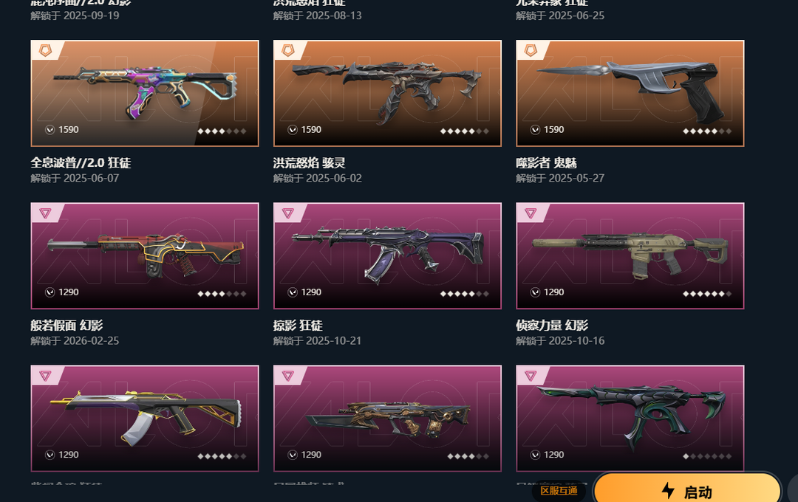Click upgrade level diamonds on 掠影 狂徒 card
The image size is (798, 502).
pos(464,294)
